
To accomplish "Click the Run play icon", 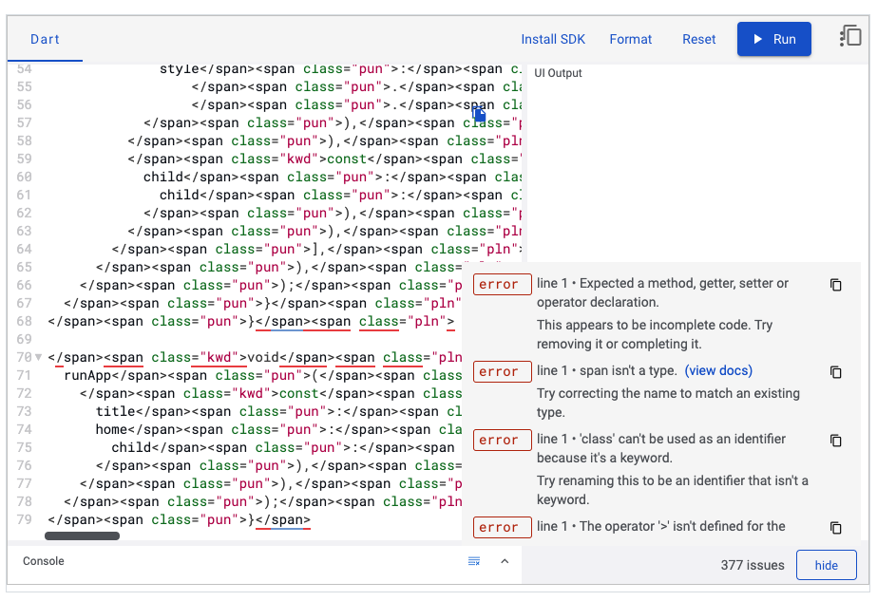I will [757, 39].
